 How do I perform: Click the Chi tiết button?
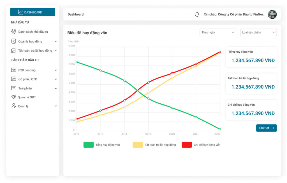[x=266, y=128]
